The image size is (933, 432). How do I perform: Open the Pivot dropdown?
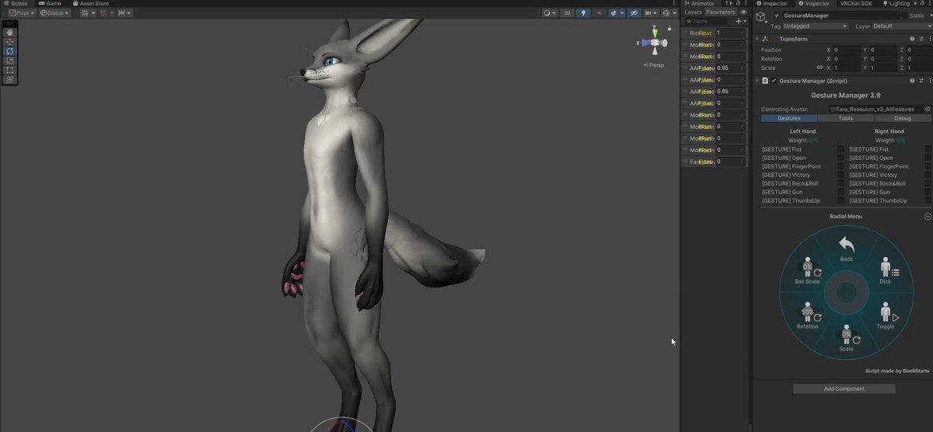(x=23, y=13)
